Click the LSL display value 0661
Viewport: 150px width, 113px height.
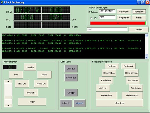tap(27, 17)
